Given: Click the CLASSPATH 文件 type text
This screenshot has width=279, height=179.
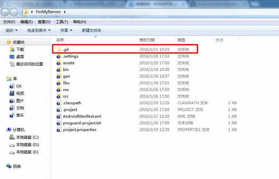Looking at the screenshot, I should 192,103.
